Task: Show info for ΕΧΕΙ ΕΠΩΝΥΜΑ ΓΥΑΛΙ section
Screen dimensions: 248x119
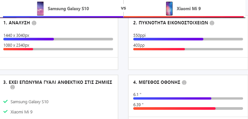Action: (x=13, y=87)
